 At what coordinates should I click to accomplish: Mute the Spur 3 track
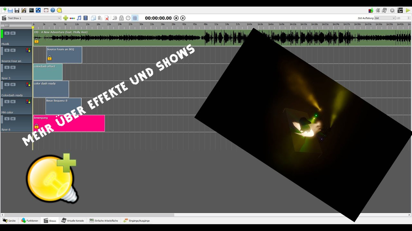[x=13, y=67]
